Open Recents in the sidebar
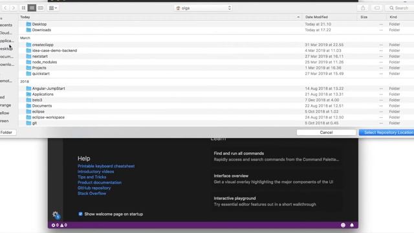414x233 pixels. click(6, 25)
